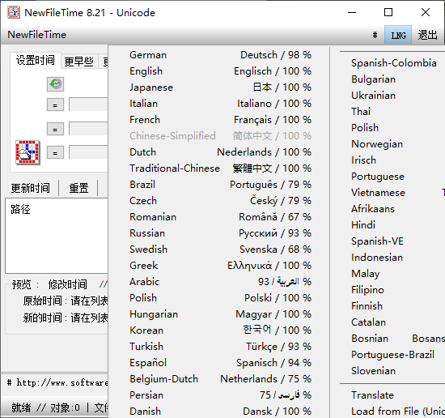
Task: Click the # menu item in top bar
Action: pos(375,35)
